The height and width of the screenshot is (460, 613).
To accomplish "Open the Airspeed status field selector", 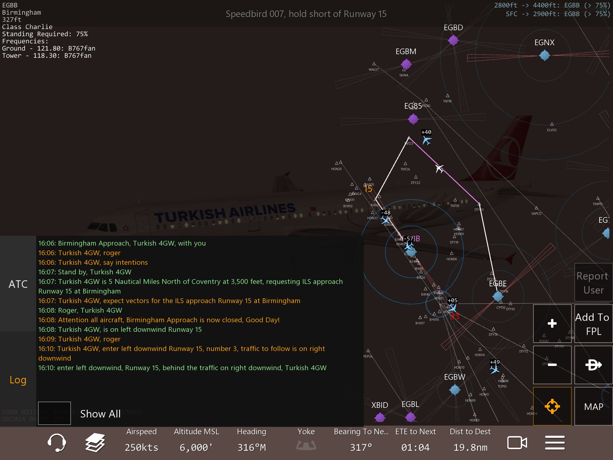I will (x=141, y=440).
